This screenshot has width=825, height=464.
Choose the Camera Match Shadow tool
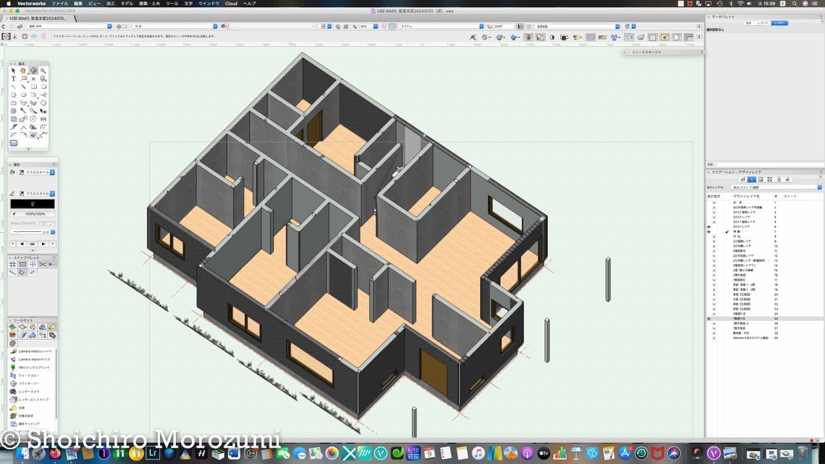[x=35, y=351]
